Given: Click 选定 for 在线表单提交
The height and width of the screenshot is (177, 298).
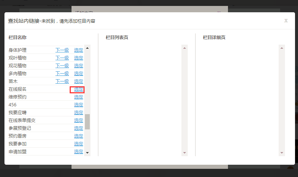Looking at the screenshot, I should 79,120.
